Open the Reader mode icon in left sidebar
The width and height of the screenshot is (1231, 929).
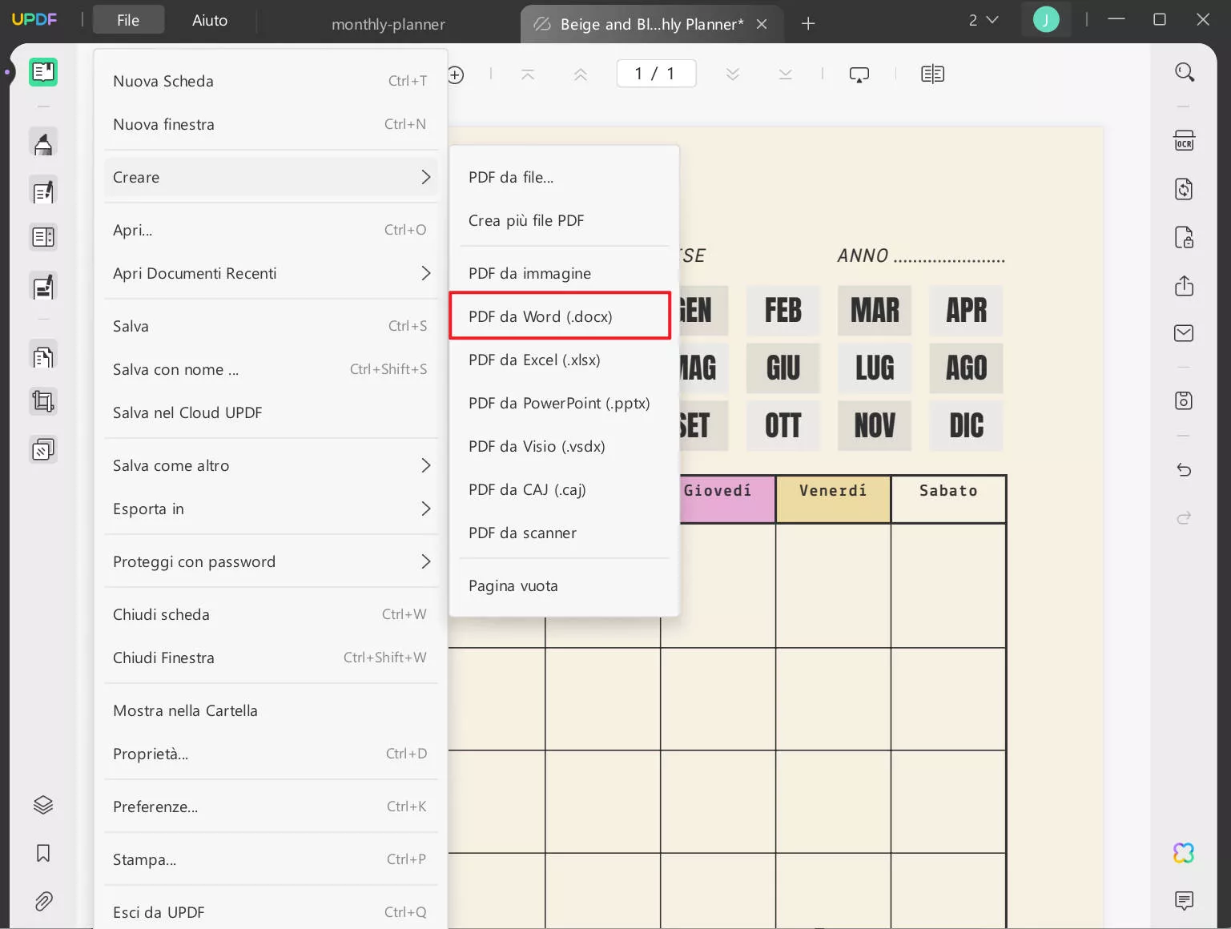[43, 72]
